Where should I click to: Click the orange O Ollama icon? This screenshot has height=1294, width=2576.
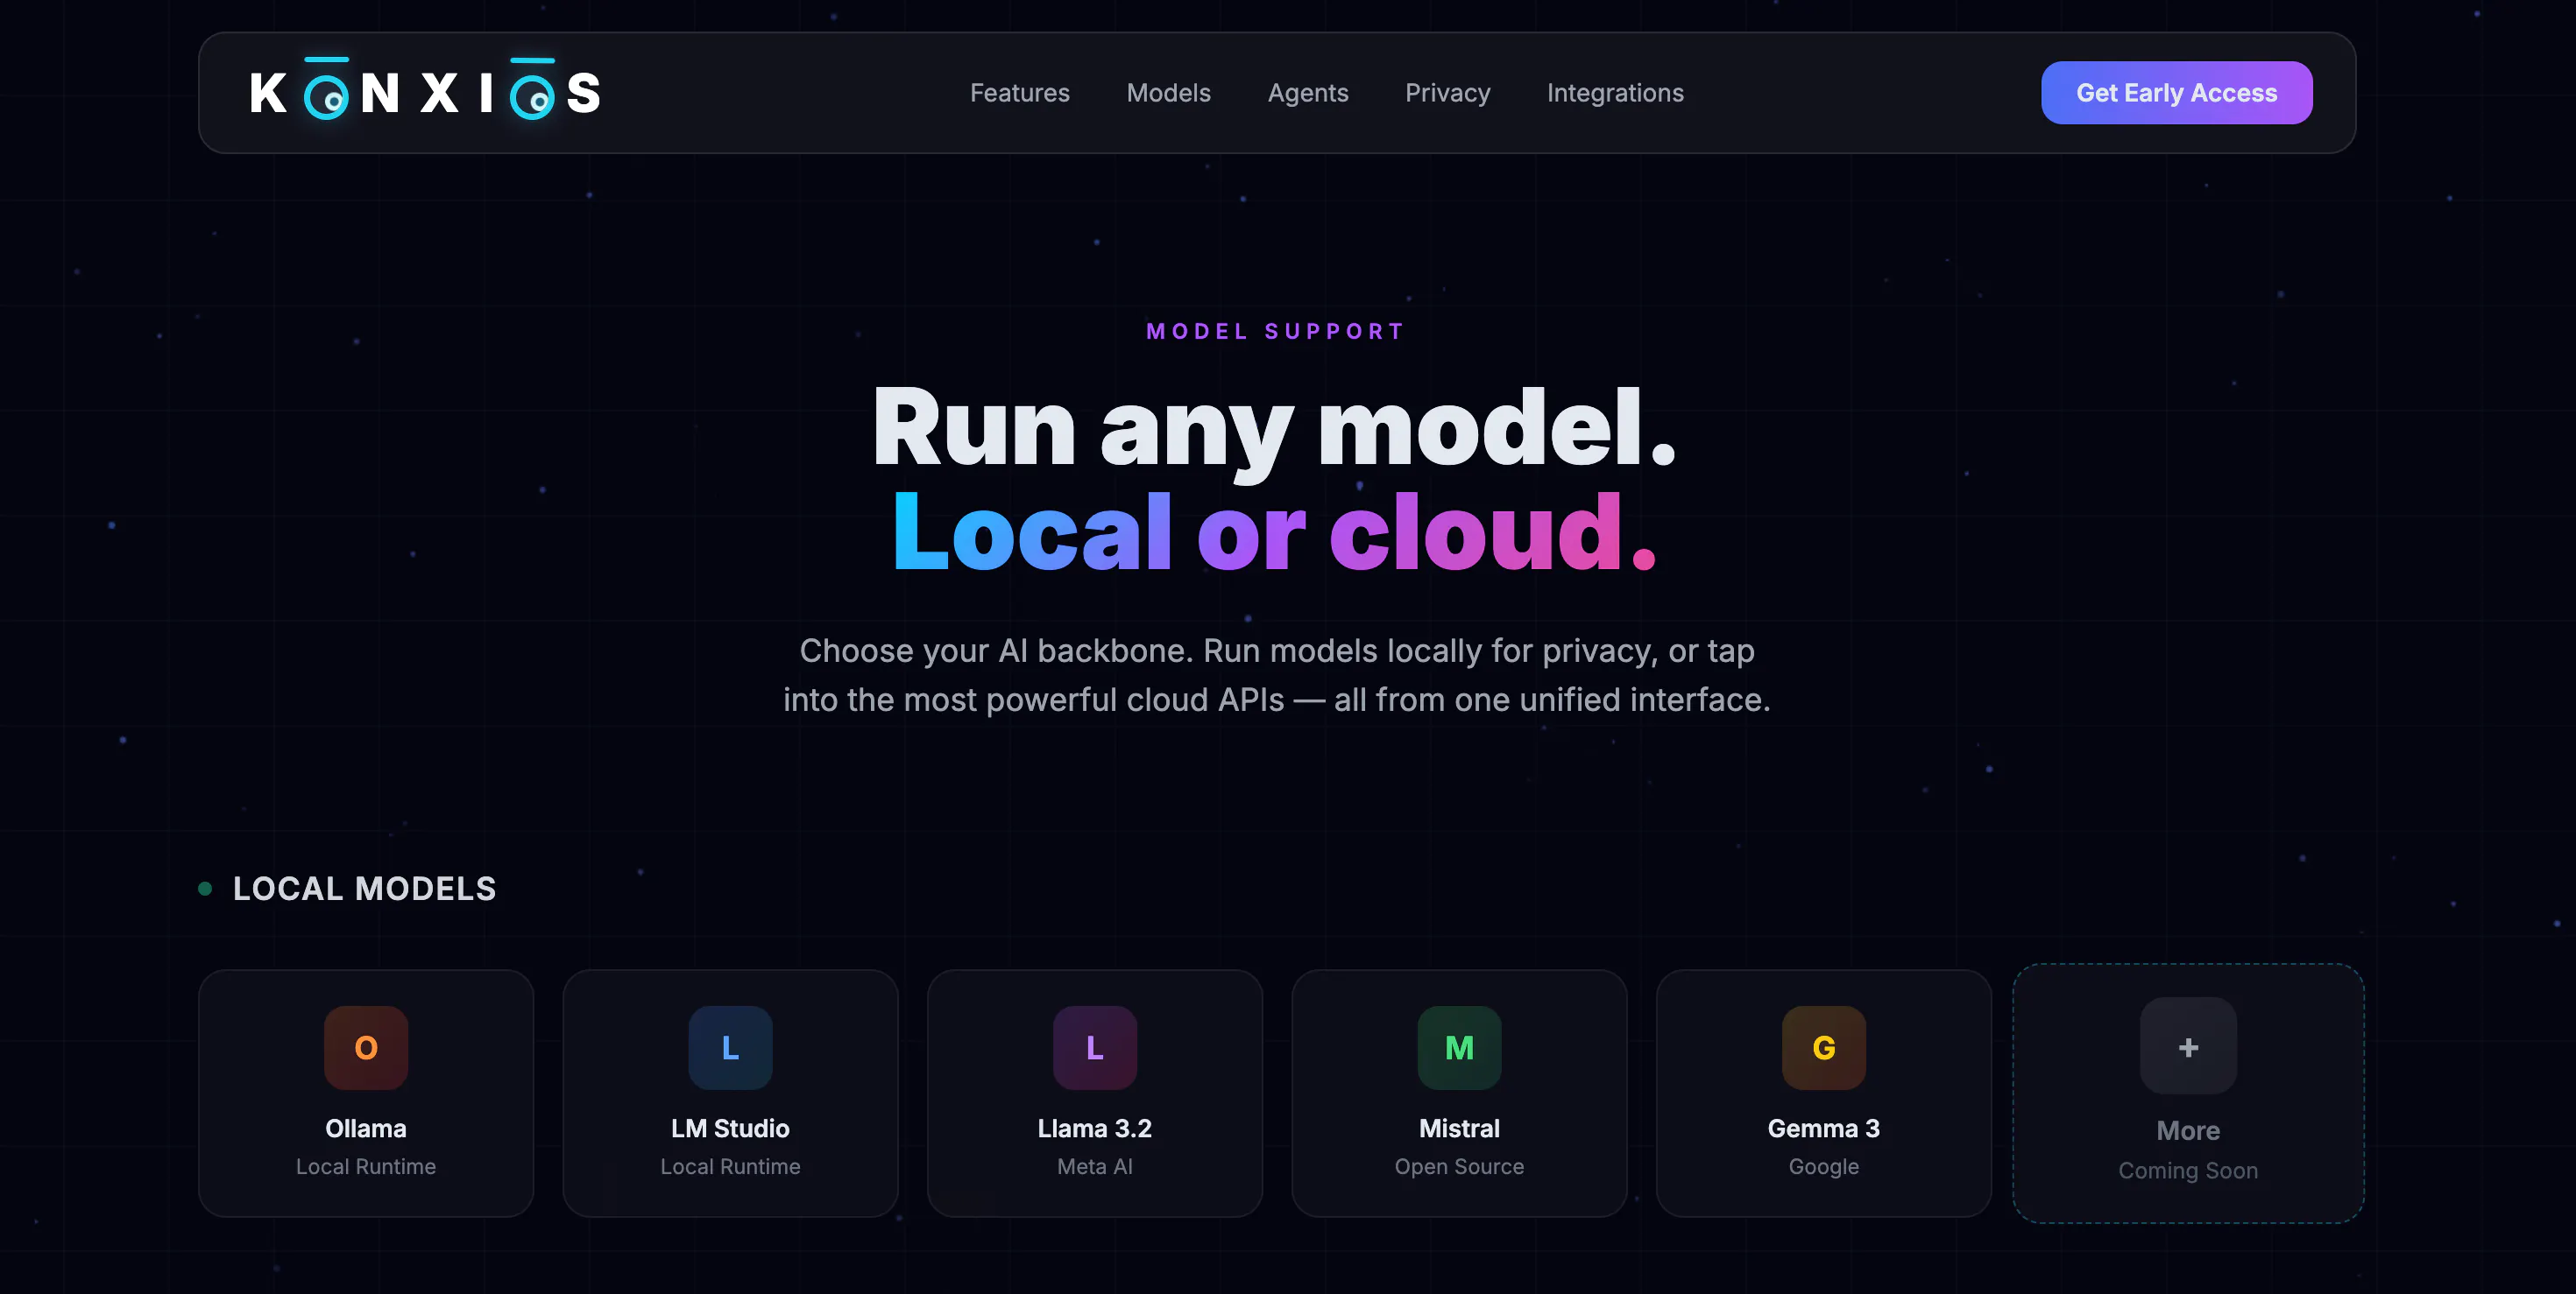click(x=366, y=1047)
